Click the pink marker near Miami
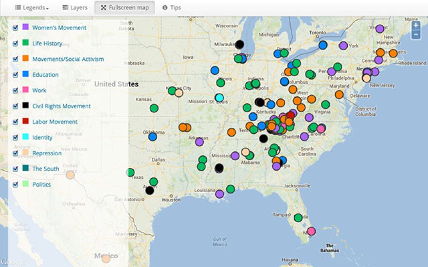 (x=311, y=231)
